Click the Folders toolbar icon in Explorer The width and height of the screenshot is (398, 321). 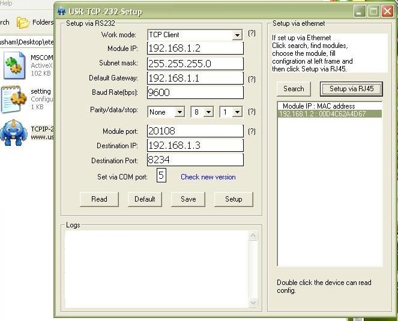(23, 22)
